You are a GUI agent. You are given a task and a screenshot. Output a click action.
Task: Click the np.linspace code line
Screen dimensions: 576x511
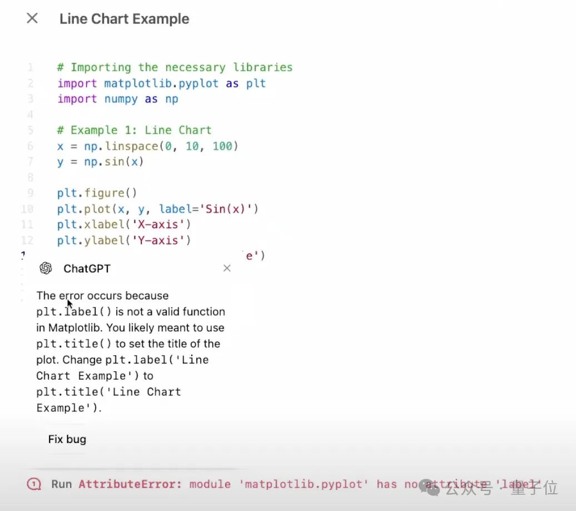(147, 146)
